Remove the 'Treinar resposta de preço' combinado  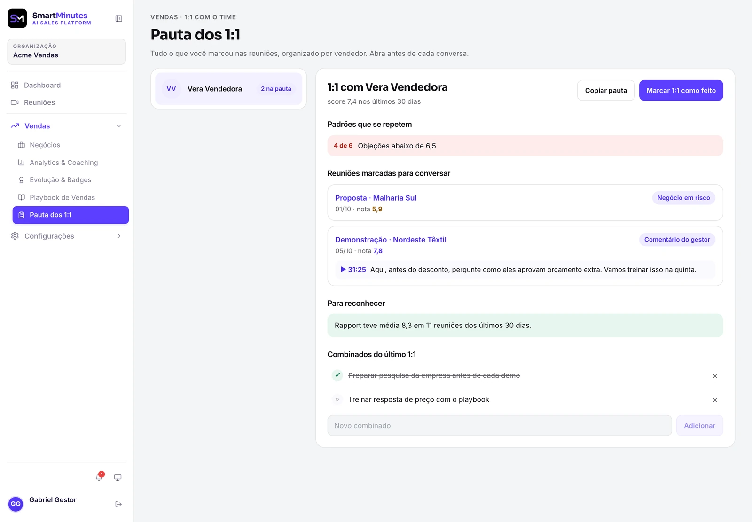pyautogui.click(x=714, y=400)
